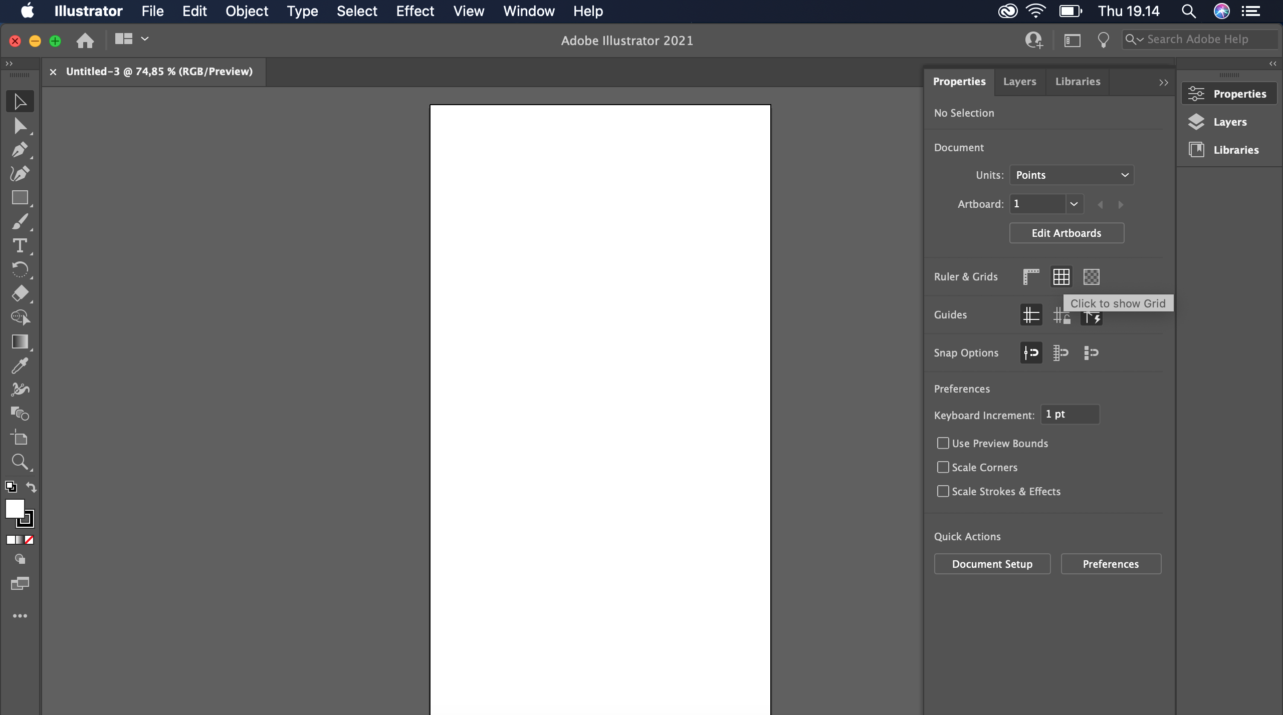Viewport: 1283px width, 715px height.
Task: Open Libraries icon in collapsed right dock
Action: pos(1196,150)
